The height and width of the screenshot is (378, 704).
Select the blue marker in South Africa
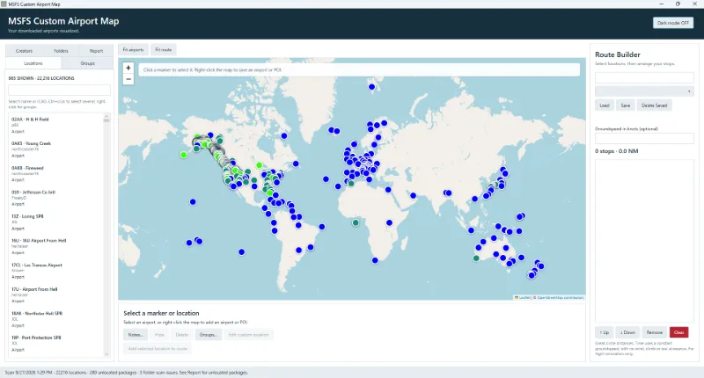click(375, 260)
